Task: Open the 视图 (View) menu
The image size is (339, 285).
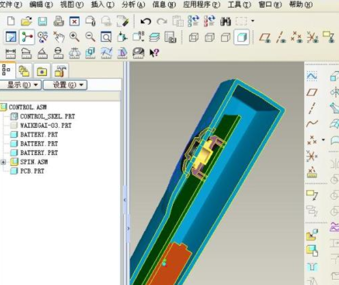Action: pyautogui.click(x=72, y=4)
